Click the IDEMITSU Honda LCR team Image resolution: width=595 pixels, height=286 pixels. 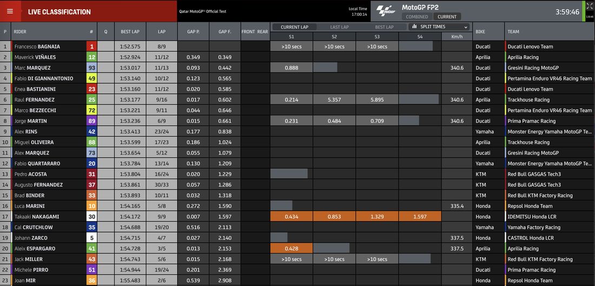pyautogui.click(x=533, y=217)
